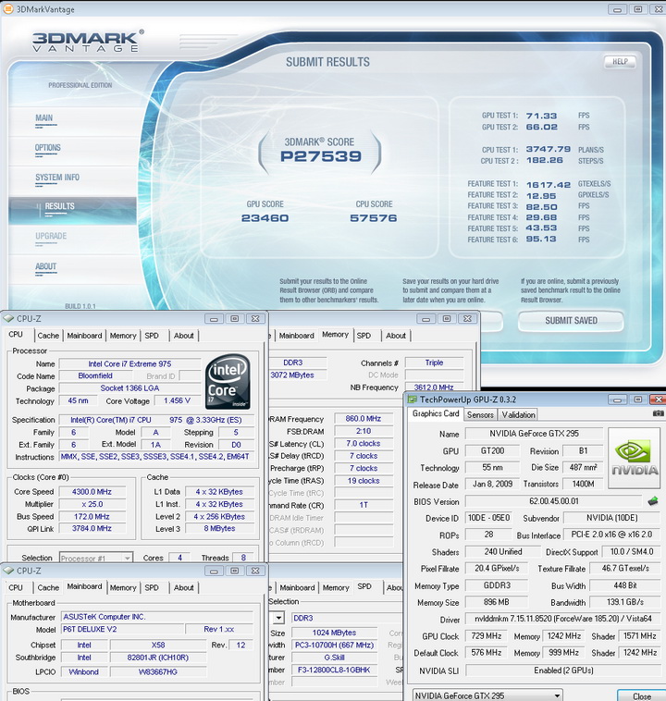Close the CPU-Z Mainboard window
The image size is (666, 701).
255,571
